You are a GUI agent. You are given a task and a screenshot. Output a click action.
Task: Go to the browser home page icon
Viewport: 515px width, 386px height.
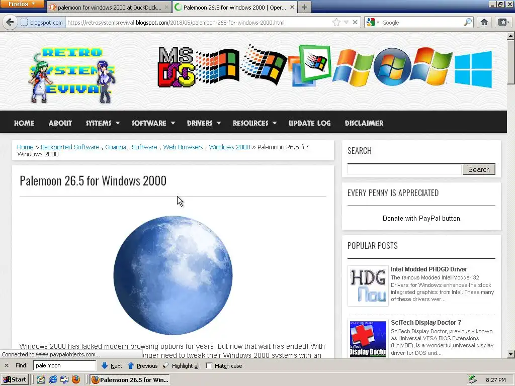tap(484, 22)
